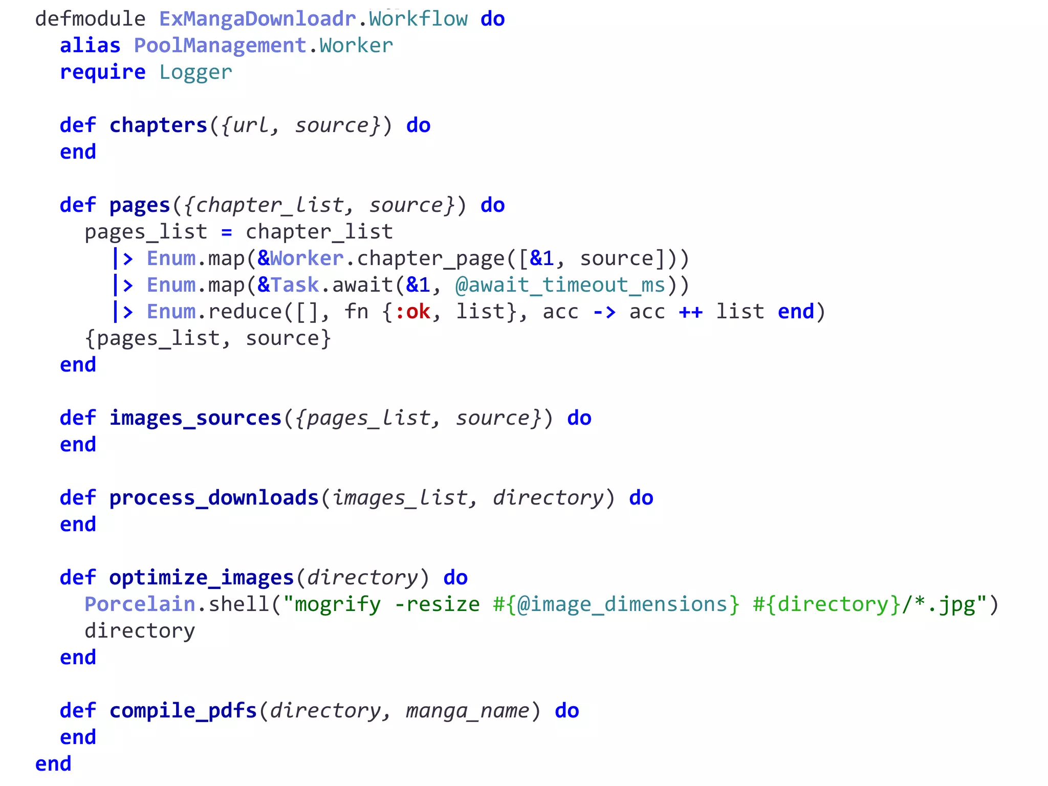Click reduce in the Enum.reduce call
This screenshot has height=786, width=1048.
tap(245, 312)
